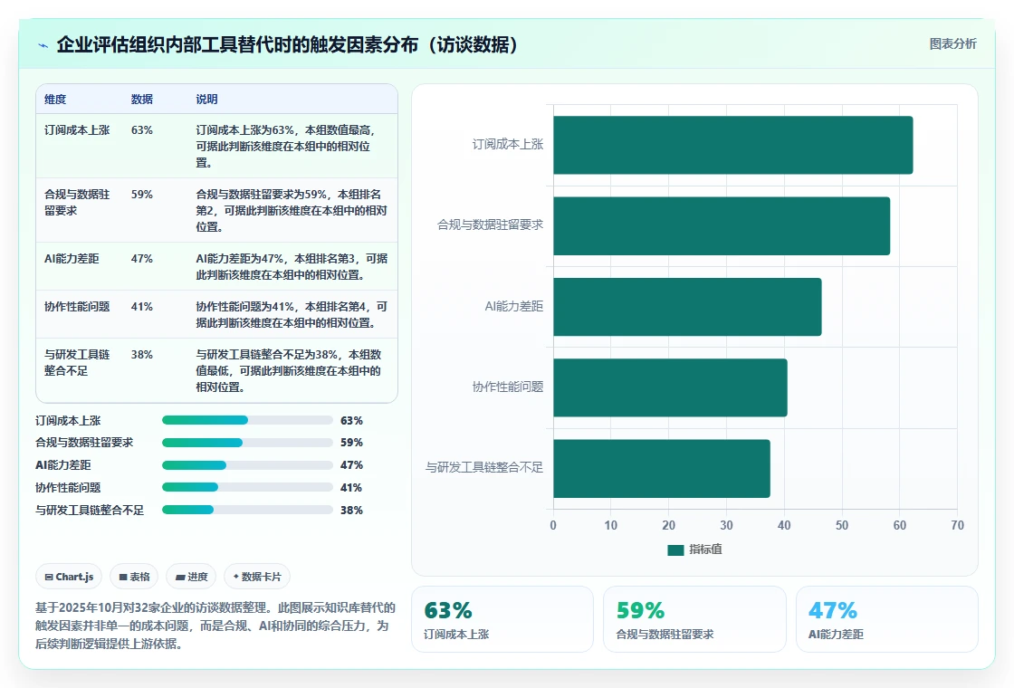The height and width of the screenshot is (688, 1014).
Task: Click the 38% value beside progress bar
Action: tap(352, 511)
